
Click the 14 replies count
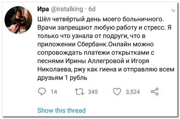pyautogui.click(x=54, y=92)
